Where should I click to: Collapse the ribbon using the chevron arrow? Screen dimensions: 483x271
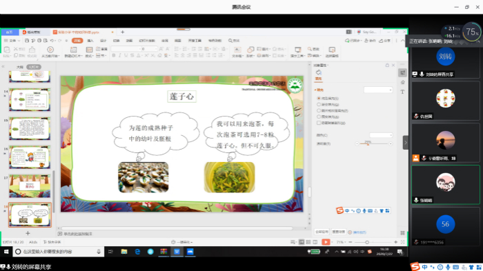(x=402, y=41)
